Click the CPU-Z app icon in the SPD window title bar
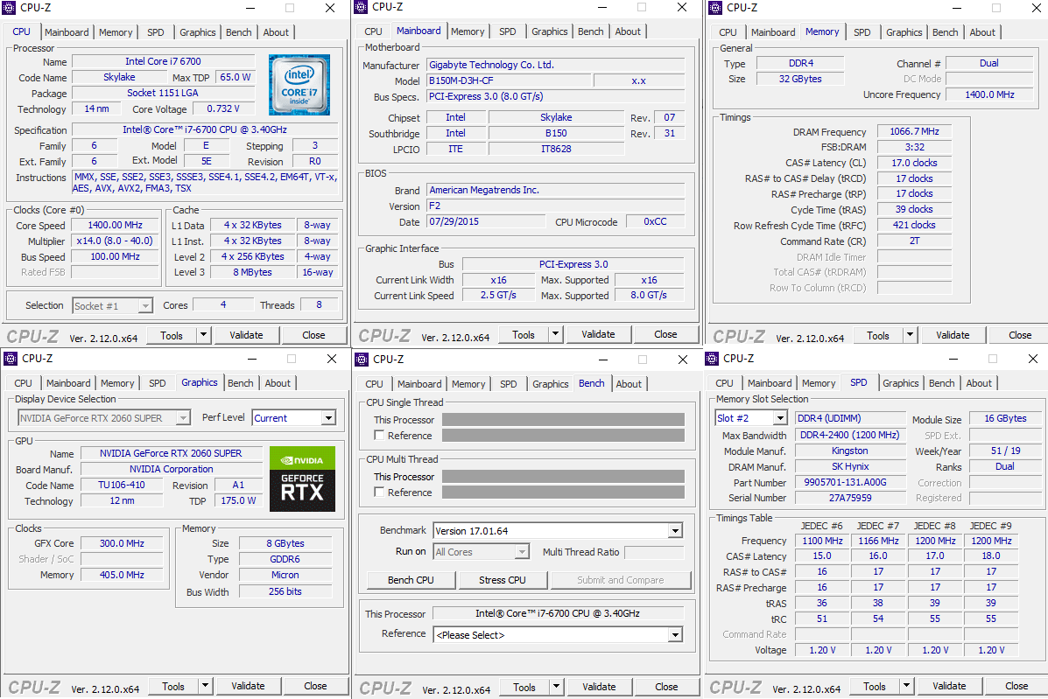1048x699 pixels. click(x=712, y=359)
